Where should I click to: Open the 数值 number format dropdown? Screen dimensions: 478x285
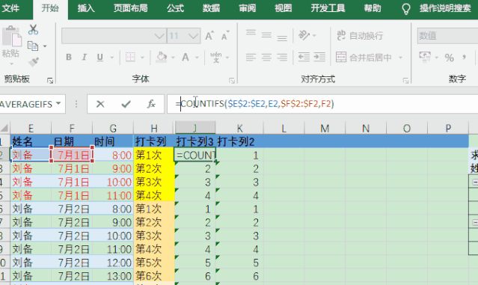[x=447, y=36]
